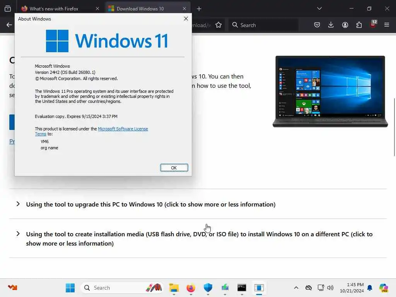The width and height of the screenshot is (396, 297).
Task: Click the active winver taskbar icon
Action: (259, 288)
